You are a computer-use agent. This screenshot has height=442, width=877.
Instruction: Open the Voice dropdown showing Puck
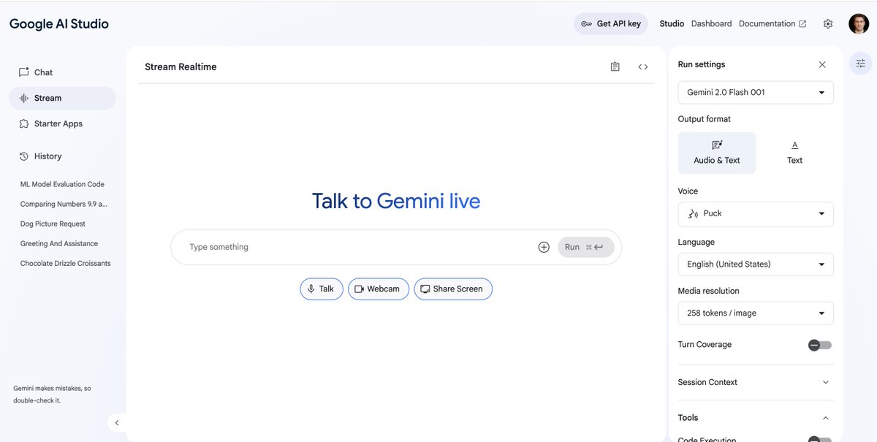point(755,214)
